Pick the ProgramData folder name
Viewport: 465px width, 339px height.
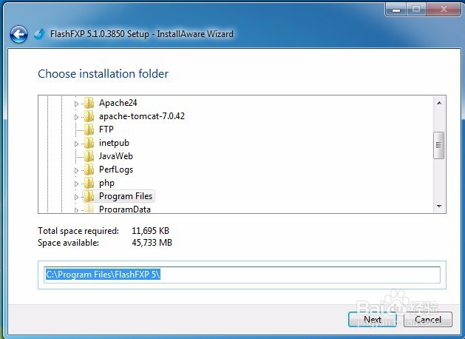(x=125, y=209)
